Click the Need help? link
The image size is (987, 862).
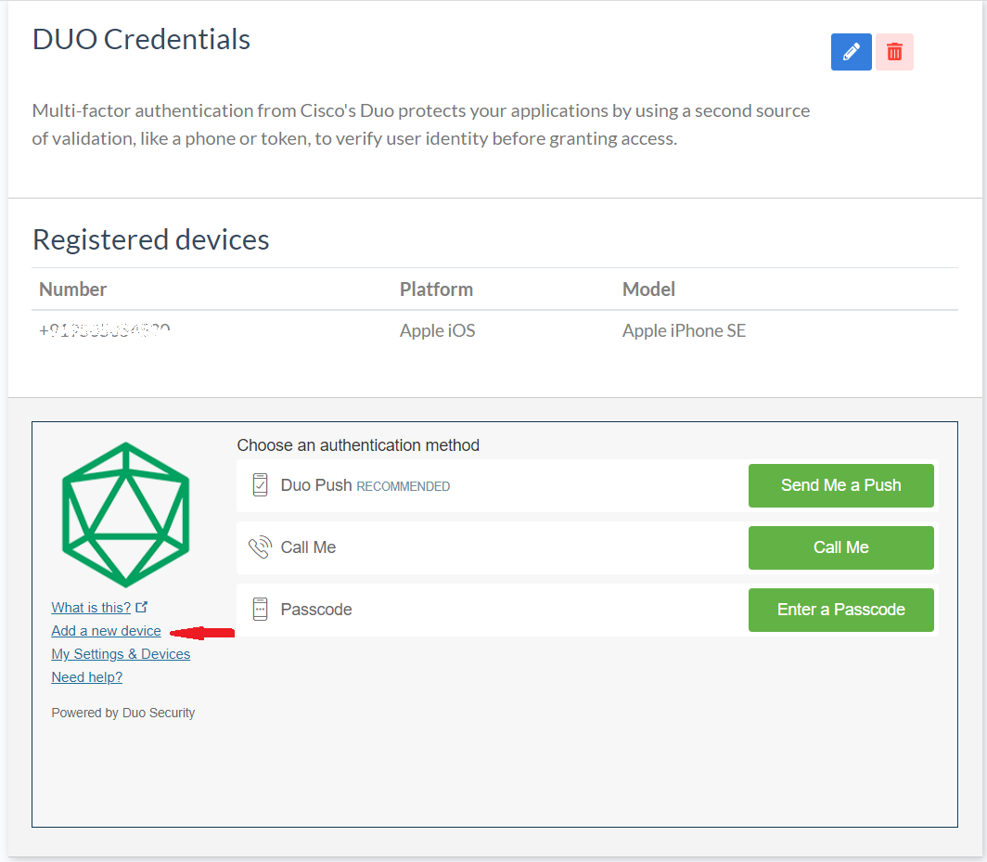pos(86,676)
